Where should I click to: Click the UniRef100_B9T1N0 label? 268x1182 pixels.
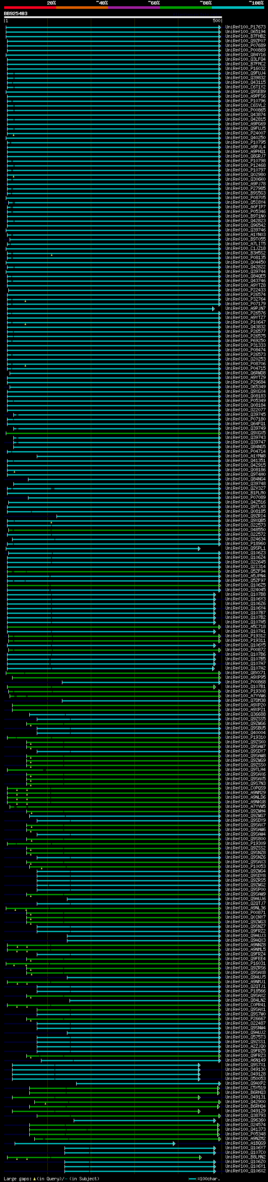pyautogui.click(x=245, y=216)
